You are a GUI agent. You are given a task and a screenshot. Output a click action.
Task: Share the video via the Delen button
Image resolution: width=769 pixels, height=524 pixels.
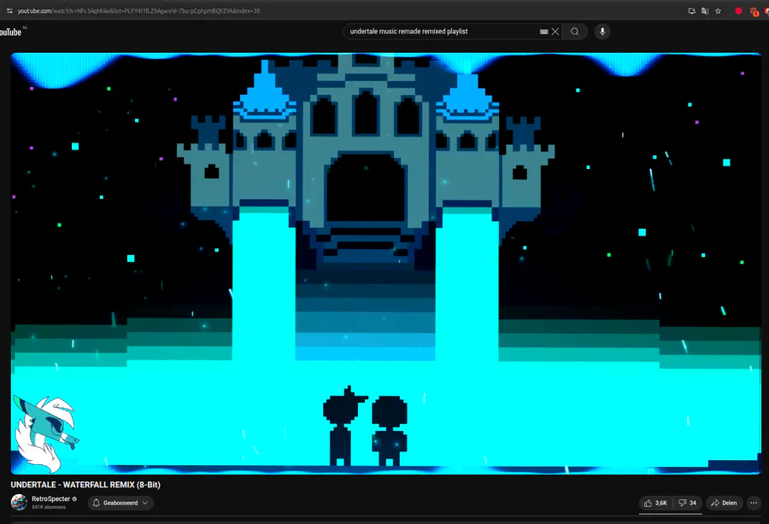[x=725, y=503]
